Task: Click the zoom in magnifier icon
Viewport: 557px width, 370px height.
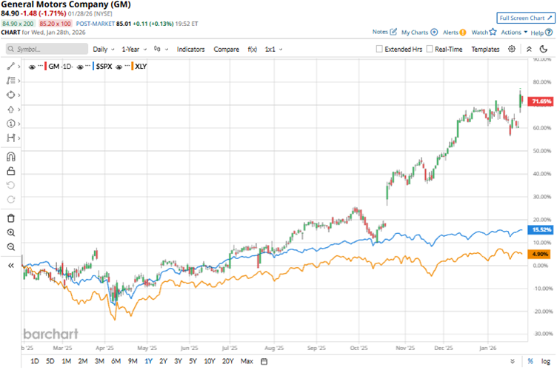Action: [x=10, y=232]
